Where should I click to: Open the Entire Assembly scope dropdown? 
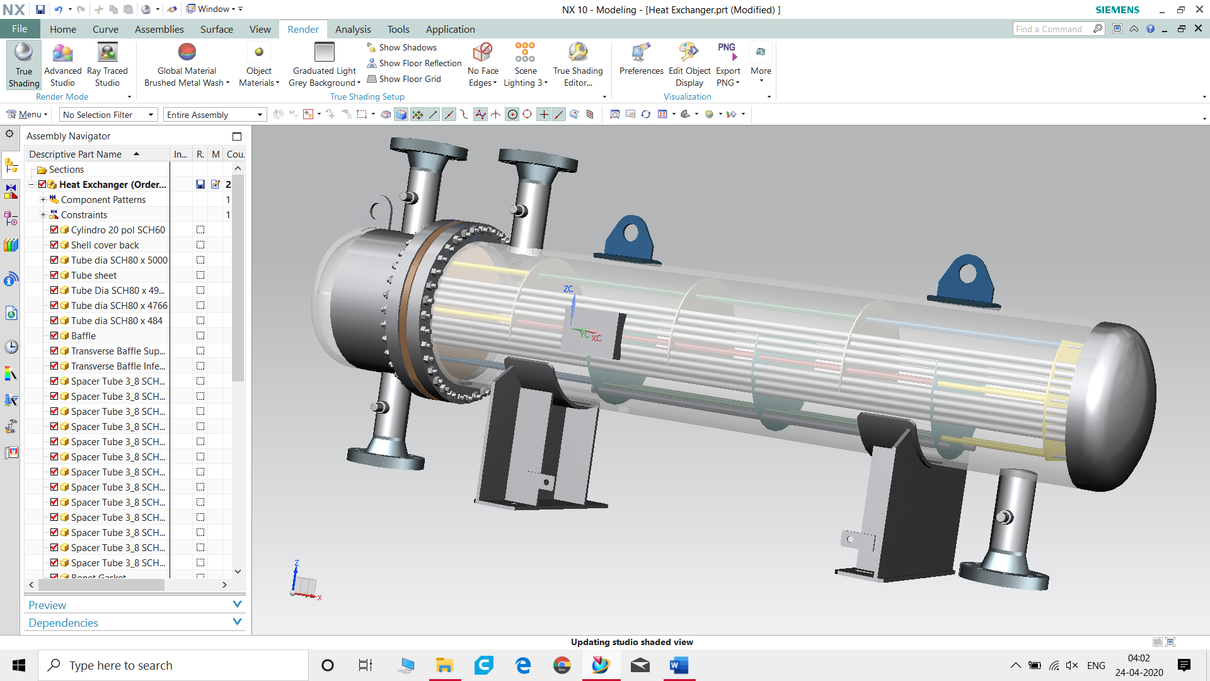click(214, 115)
